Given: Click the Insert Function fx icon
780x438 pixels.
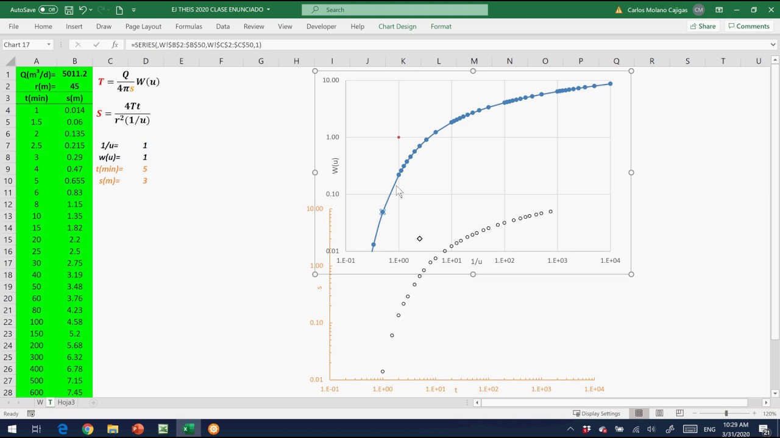Looking at the screenshot, I should pos(115,44).
